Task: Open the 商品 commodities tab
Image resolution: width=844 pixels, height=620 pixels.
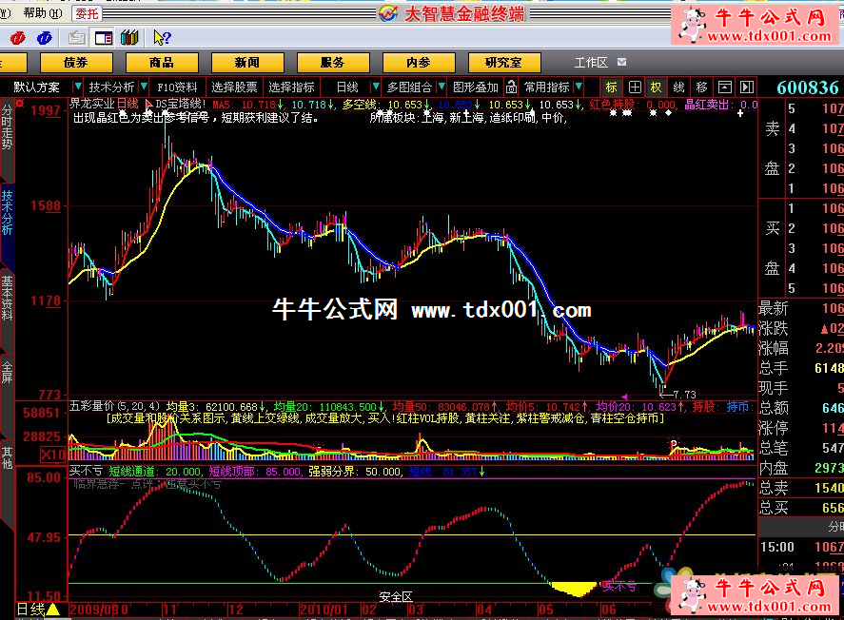Action: click(162, 63)
